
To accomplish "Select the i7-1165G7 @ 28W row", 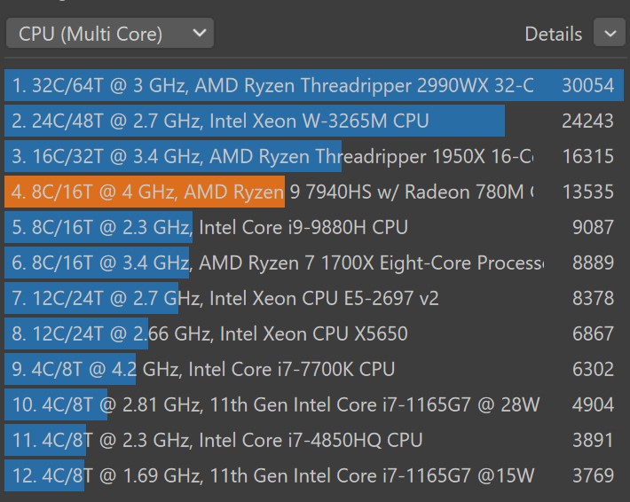I will coord(275,404).
